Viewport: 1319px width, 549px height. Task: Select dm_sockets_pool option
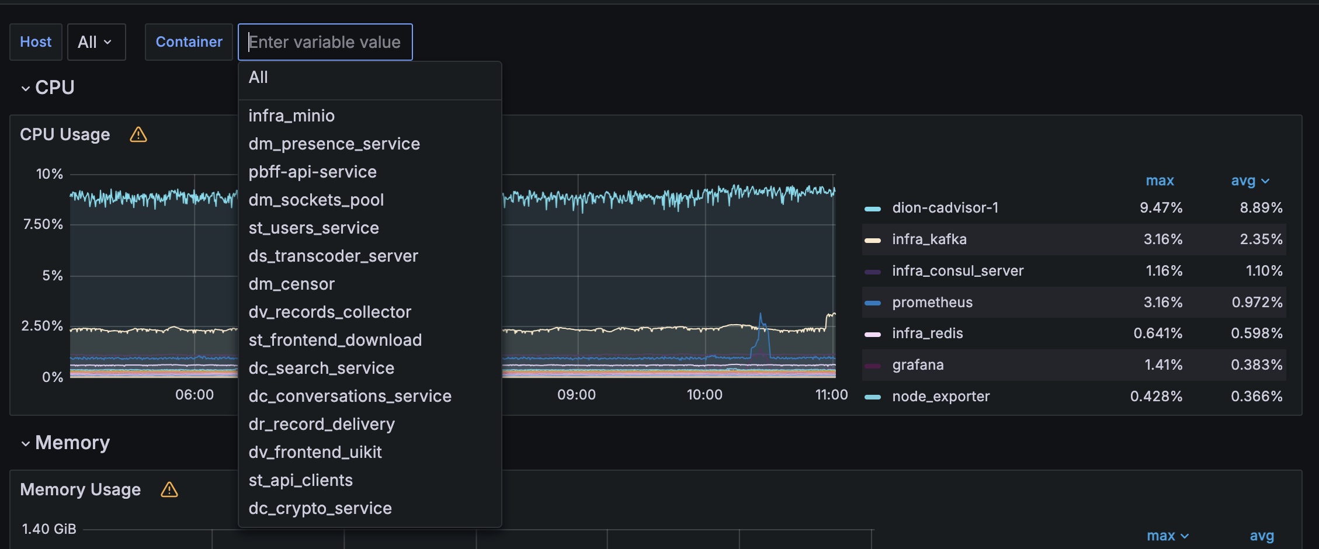370,200
